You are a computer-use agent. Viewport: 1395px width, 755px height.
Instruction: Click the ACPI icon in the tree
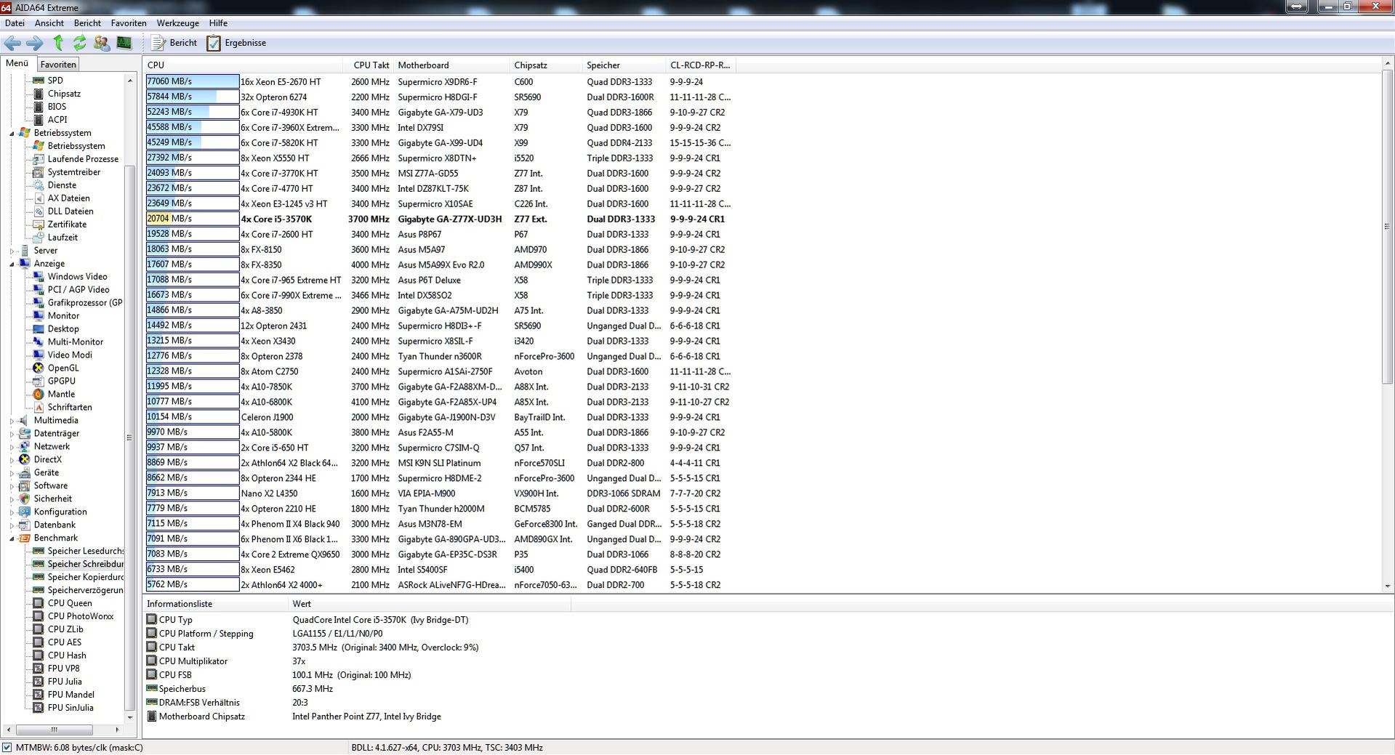coord(39,120)
